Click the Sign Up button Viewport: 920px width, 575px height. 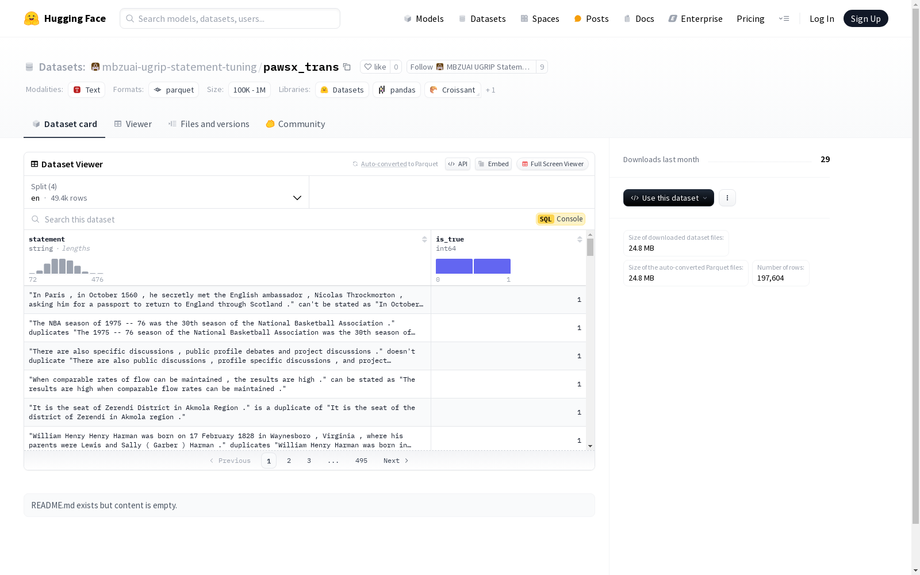click(865, 18)
